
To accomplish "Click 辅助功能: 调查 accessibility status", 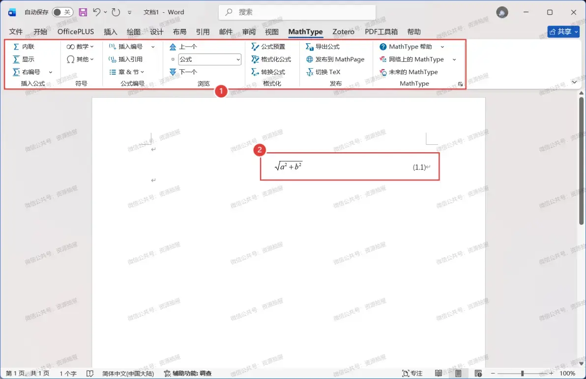I will 188,374.
